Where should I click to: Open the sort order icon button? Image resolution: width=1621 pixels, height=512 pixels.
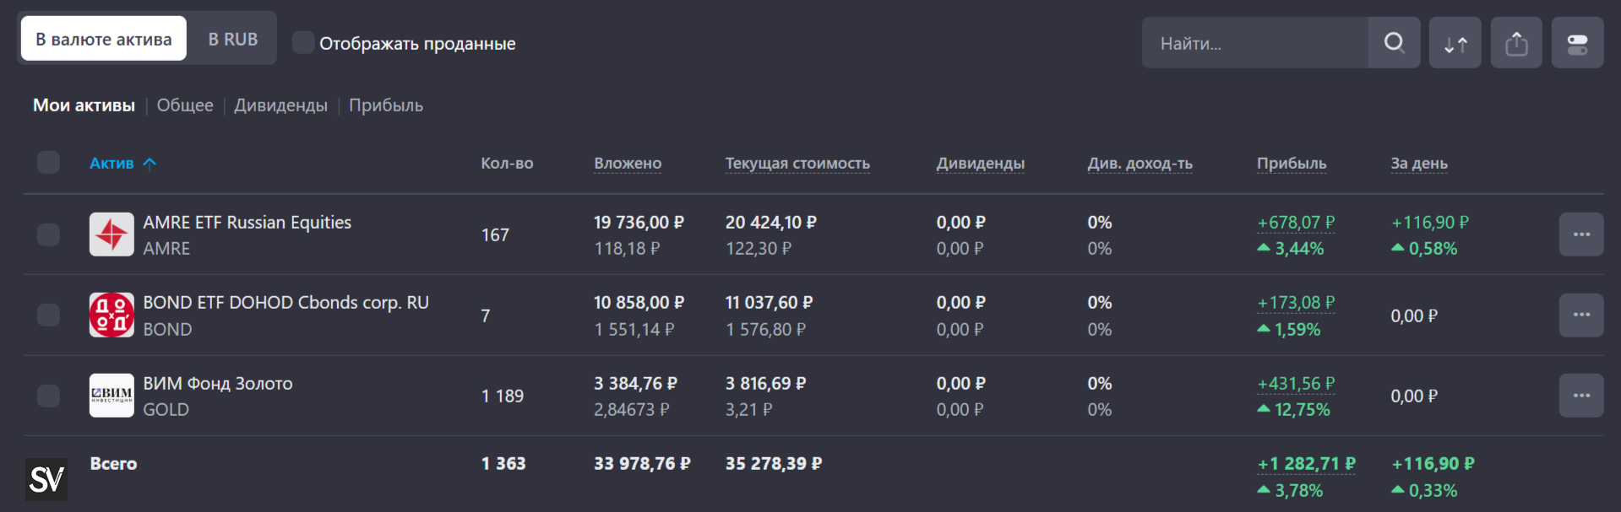tap(1455, 43)
